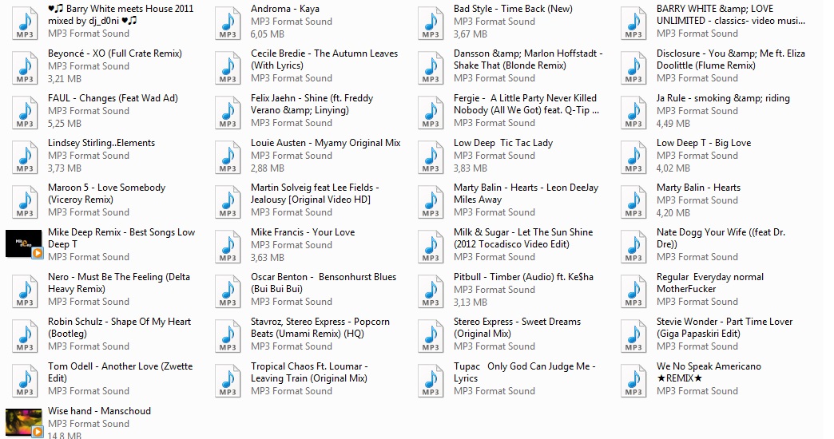Click 'Mike Deep Remix - Best Songs Low Deep T' name
The image size is (834, 439).
point(121,238)
